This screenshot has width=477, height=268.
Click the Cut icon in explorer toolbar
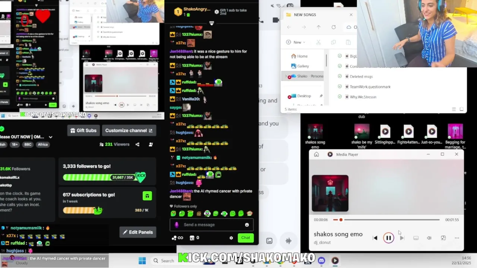318,42
